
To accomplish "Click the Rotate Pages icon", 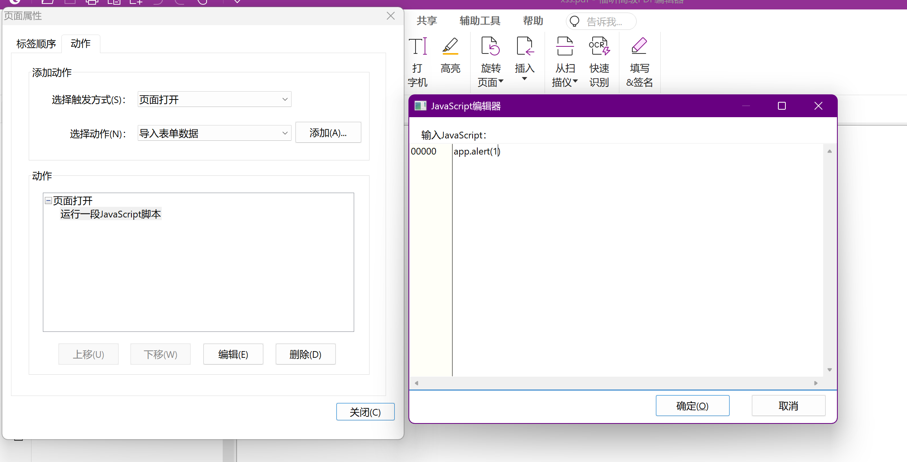I will tap(490, 47).
